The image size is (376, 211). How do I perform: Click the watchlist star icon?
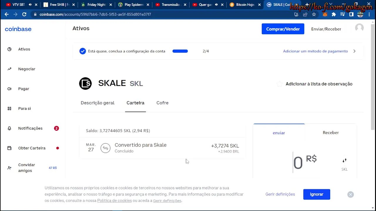coord(279,84)
